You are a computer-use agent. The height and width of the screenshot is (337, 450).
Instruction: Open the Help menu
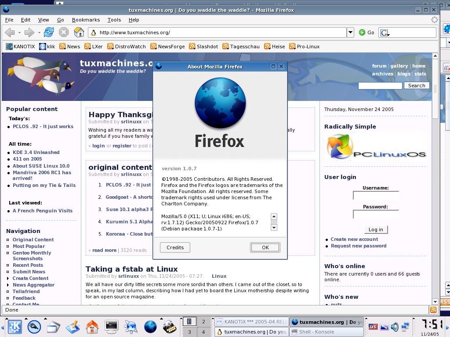[x=134, y=20]
